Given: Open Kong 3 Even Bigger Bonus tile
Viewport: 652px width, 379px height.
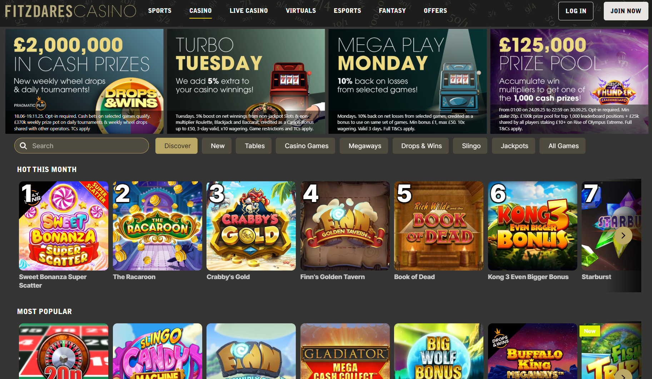Looking at the screenshot, I should point(533,226).
